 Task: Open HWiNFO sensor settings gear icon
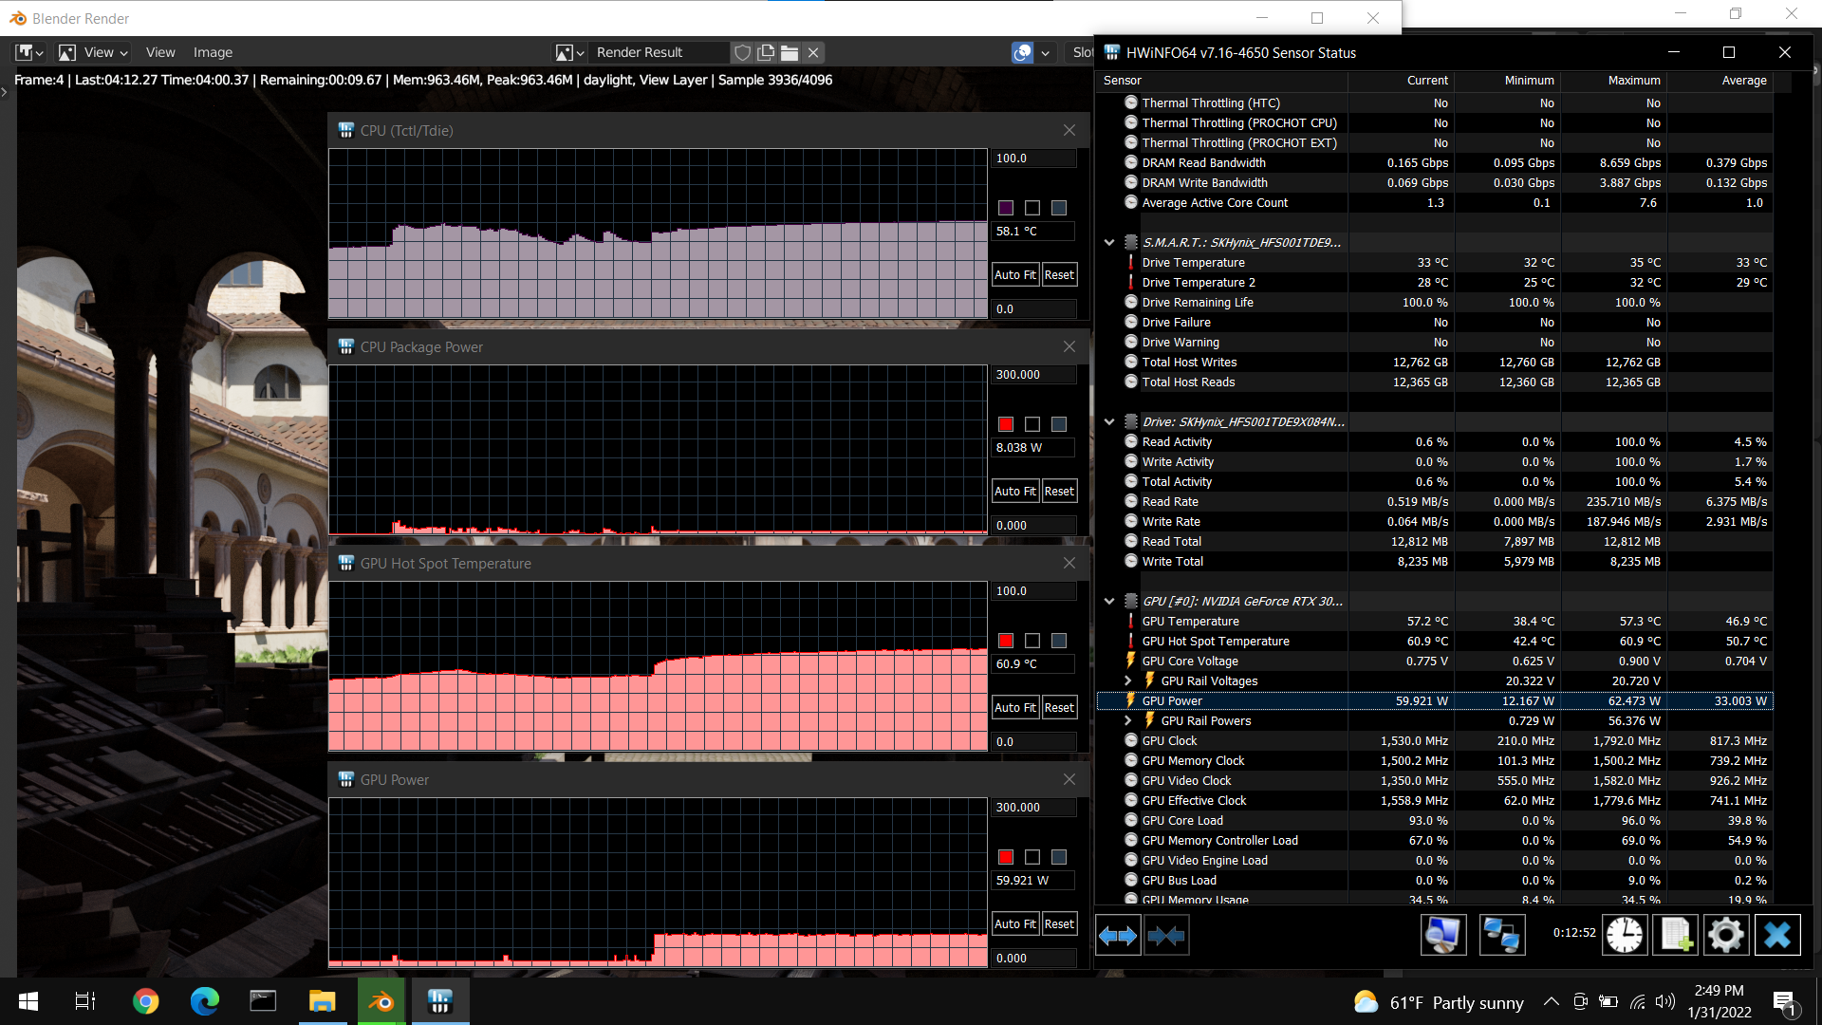tap(1726, 935)
